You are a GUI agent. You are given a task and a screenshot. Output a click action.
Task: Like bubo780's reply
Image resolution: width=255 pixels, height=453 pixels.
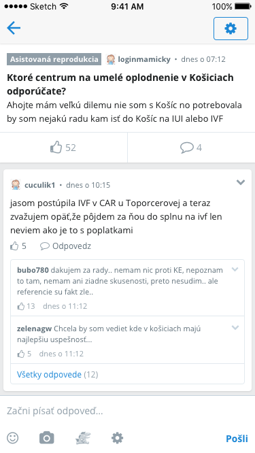coord(26,306)
